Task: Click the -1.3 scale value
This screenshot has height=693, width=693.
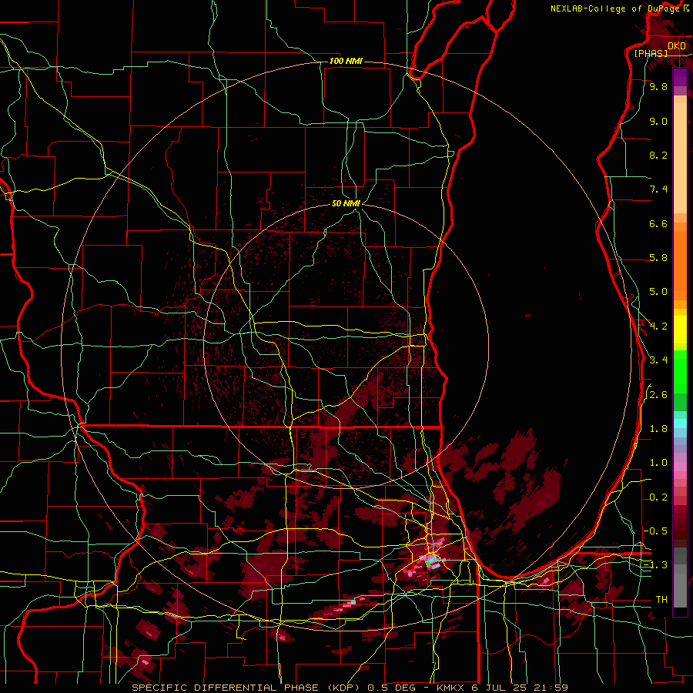Action: click(656, 565)
